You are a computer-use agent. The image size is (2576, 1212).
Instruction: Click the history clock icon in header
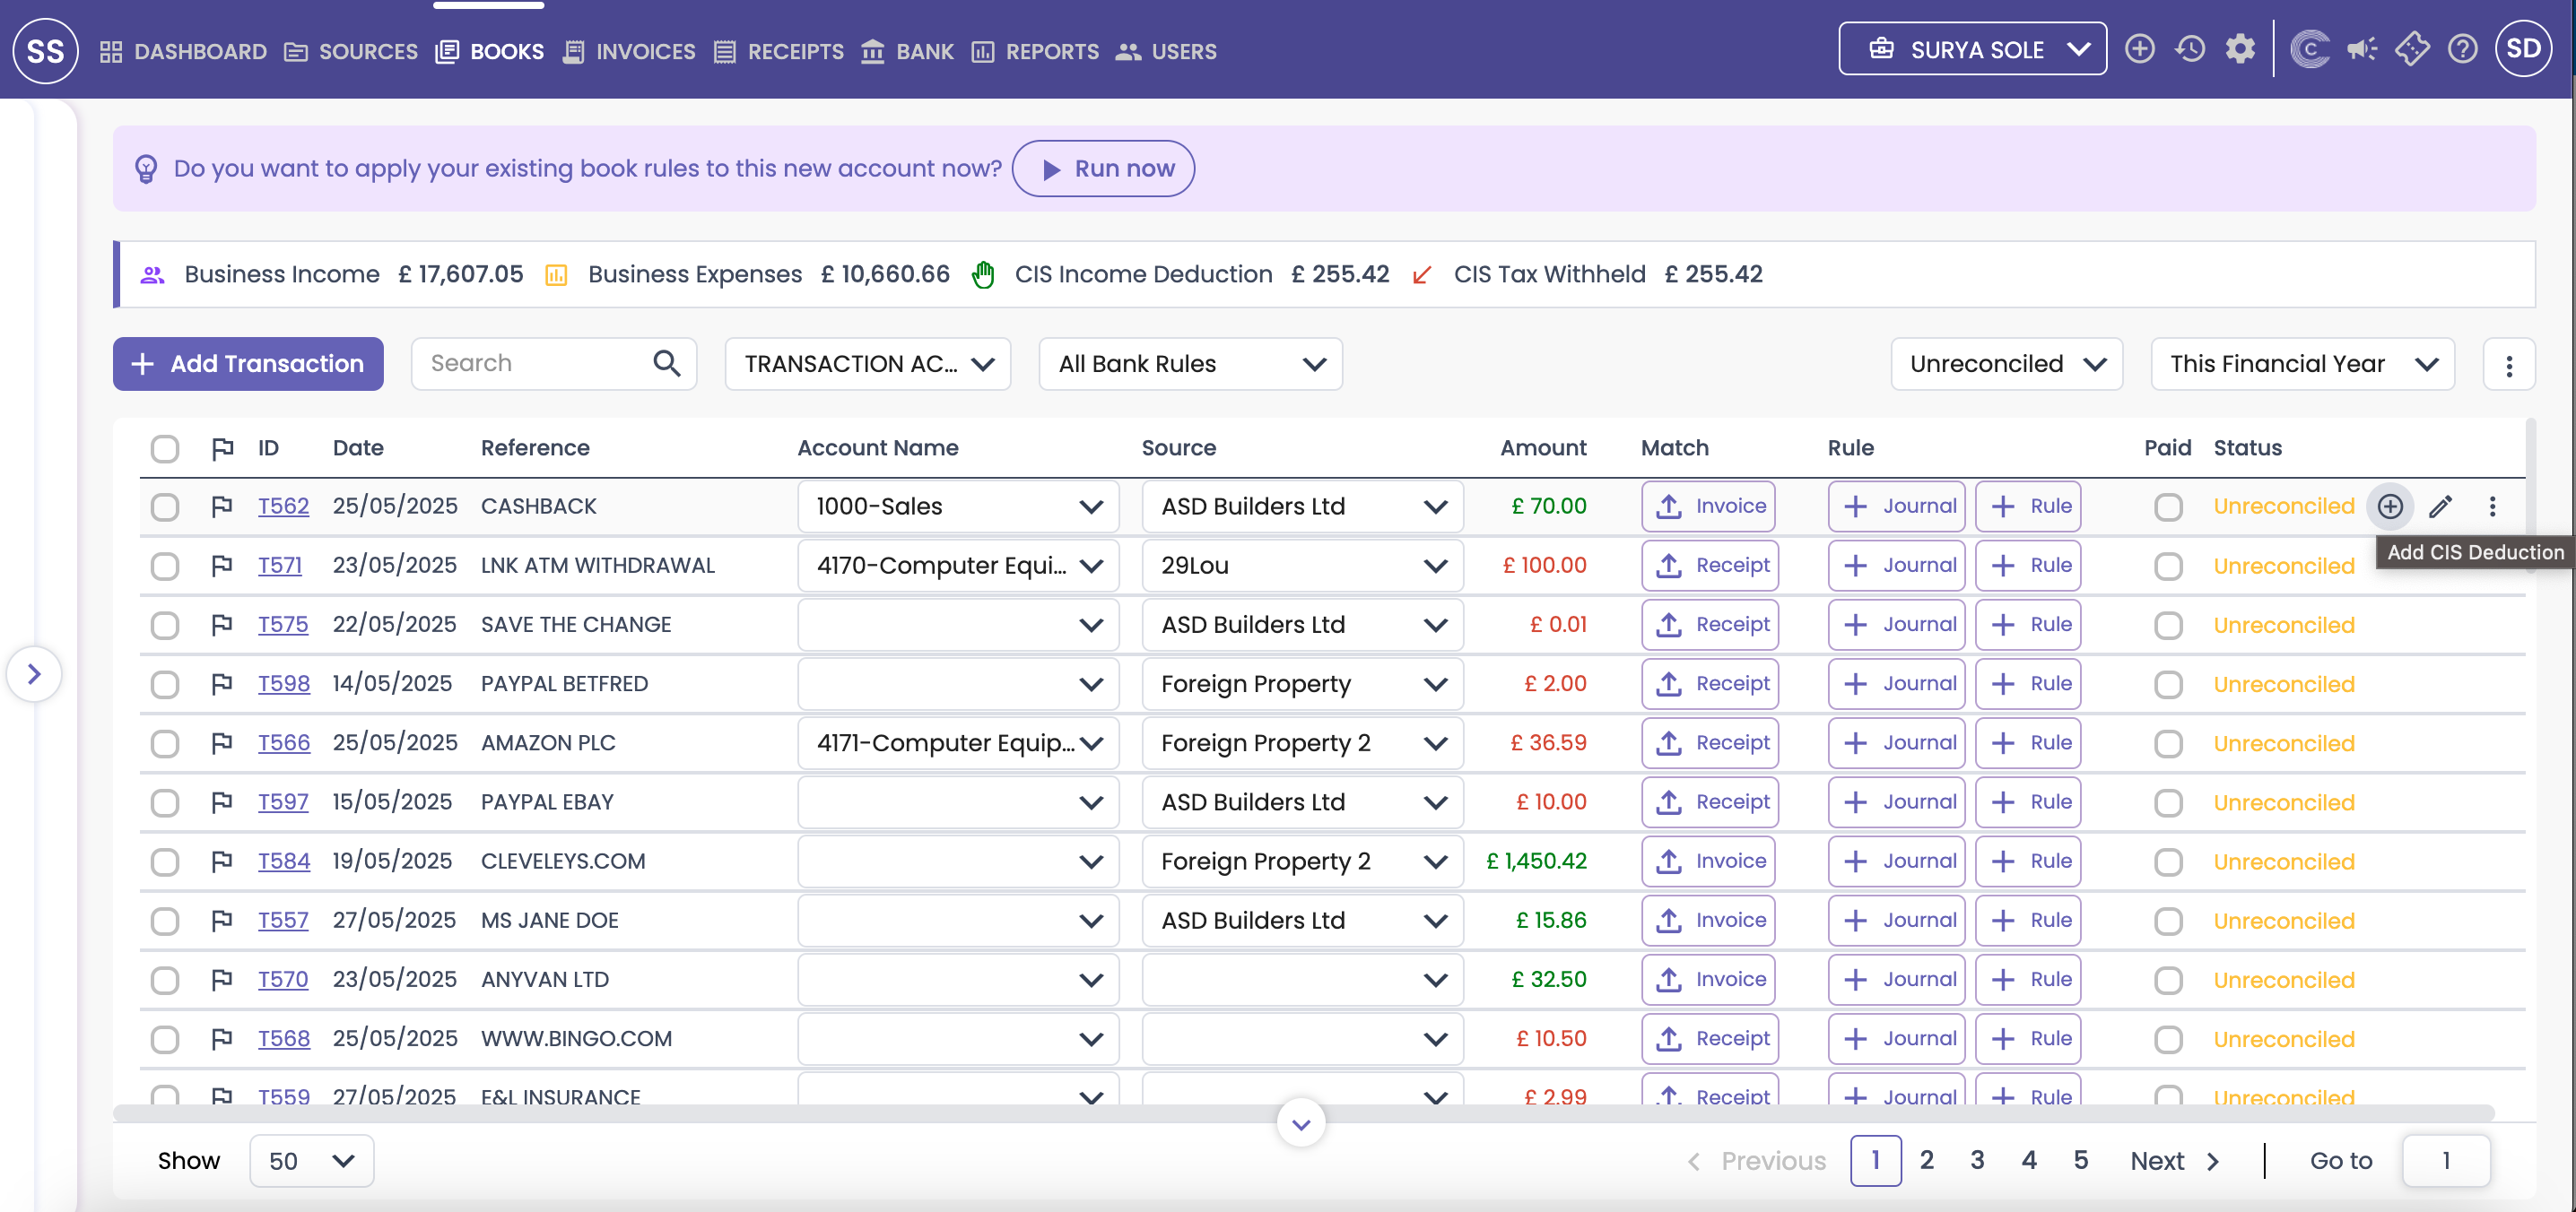coord(2189,49)
